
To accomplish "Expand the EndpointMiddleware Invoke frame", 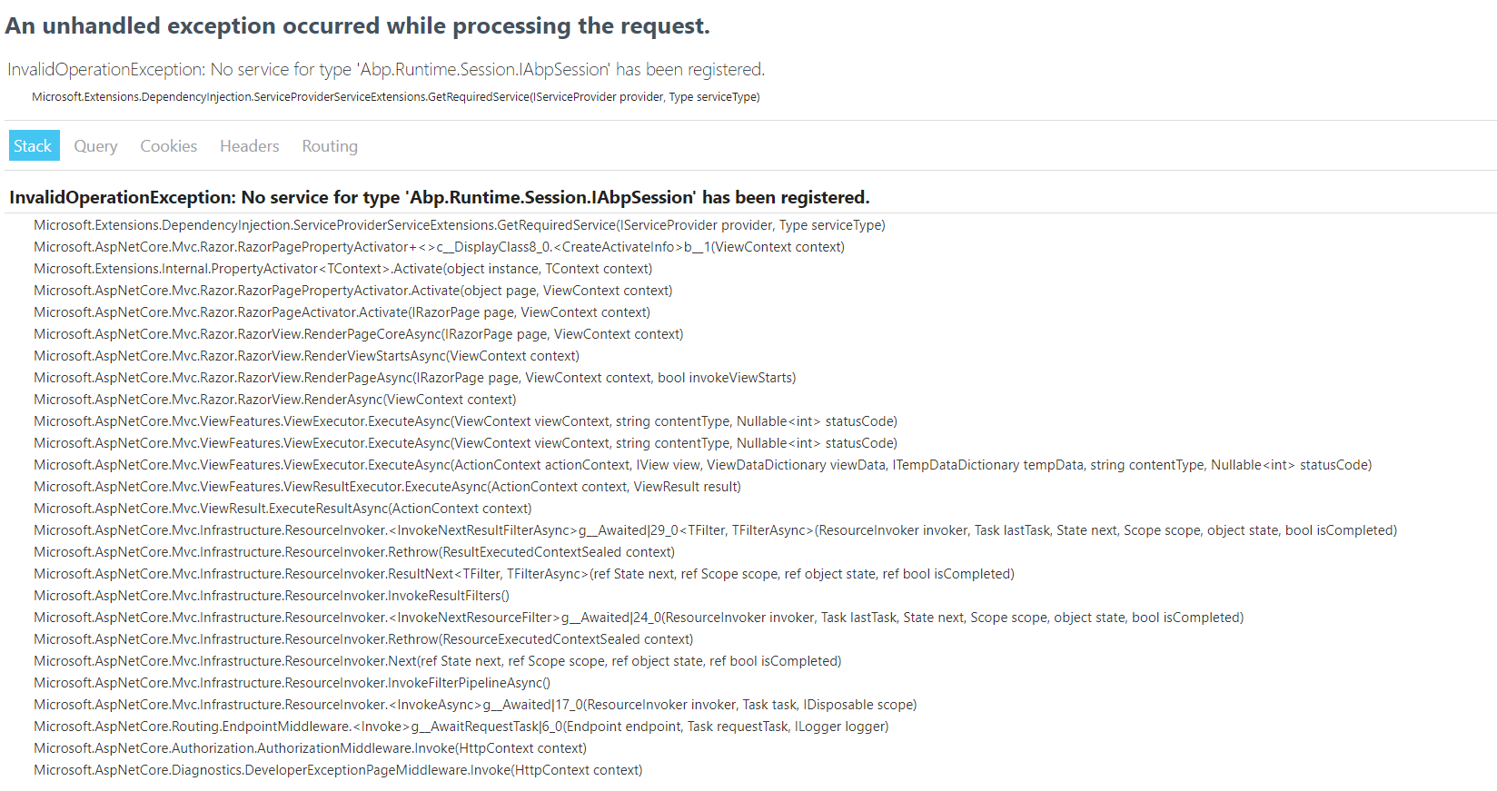I will 461,726.
